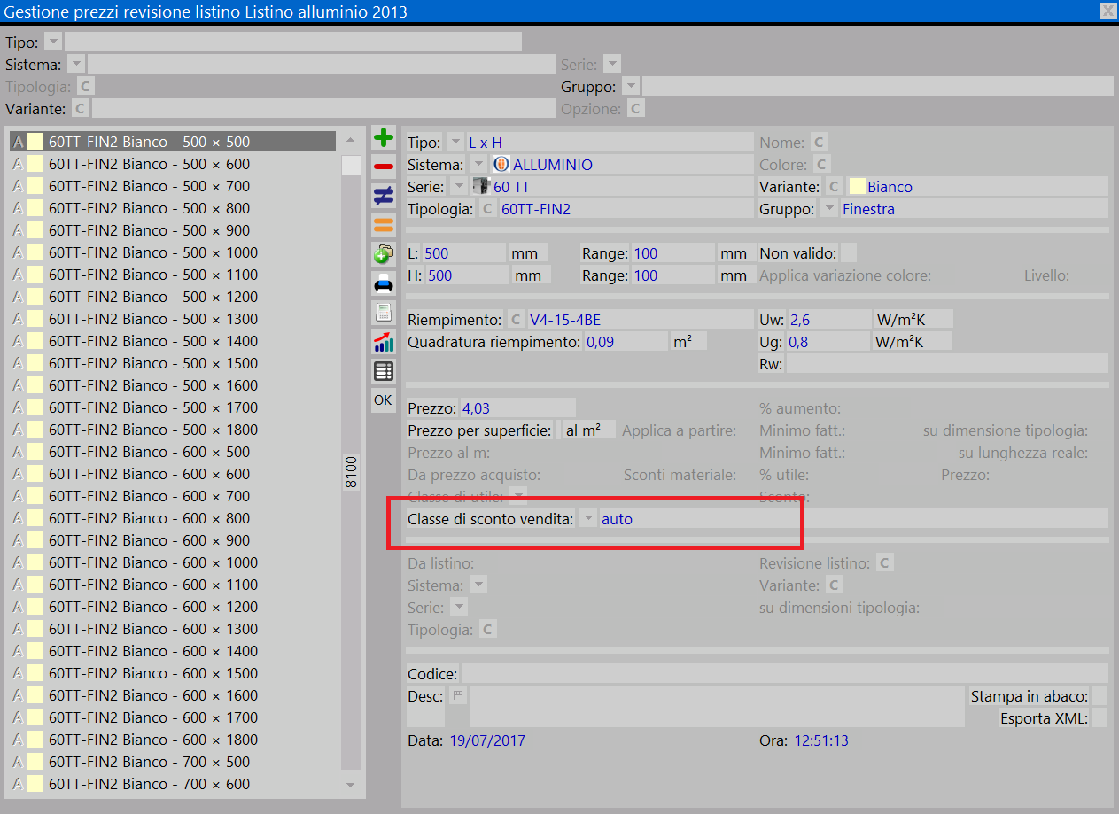Click the Desc text area
This screenshot has height=814, width=1119.
716,707
